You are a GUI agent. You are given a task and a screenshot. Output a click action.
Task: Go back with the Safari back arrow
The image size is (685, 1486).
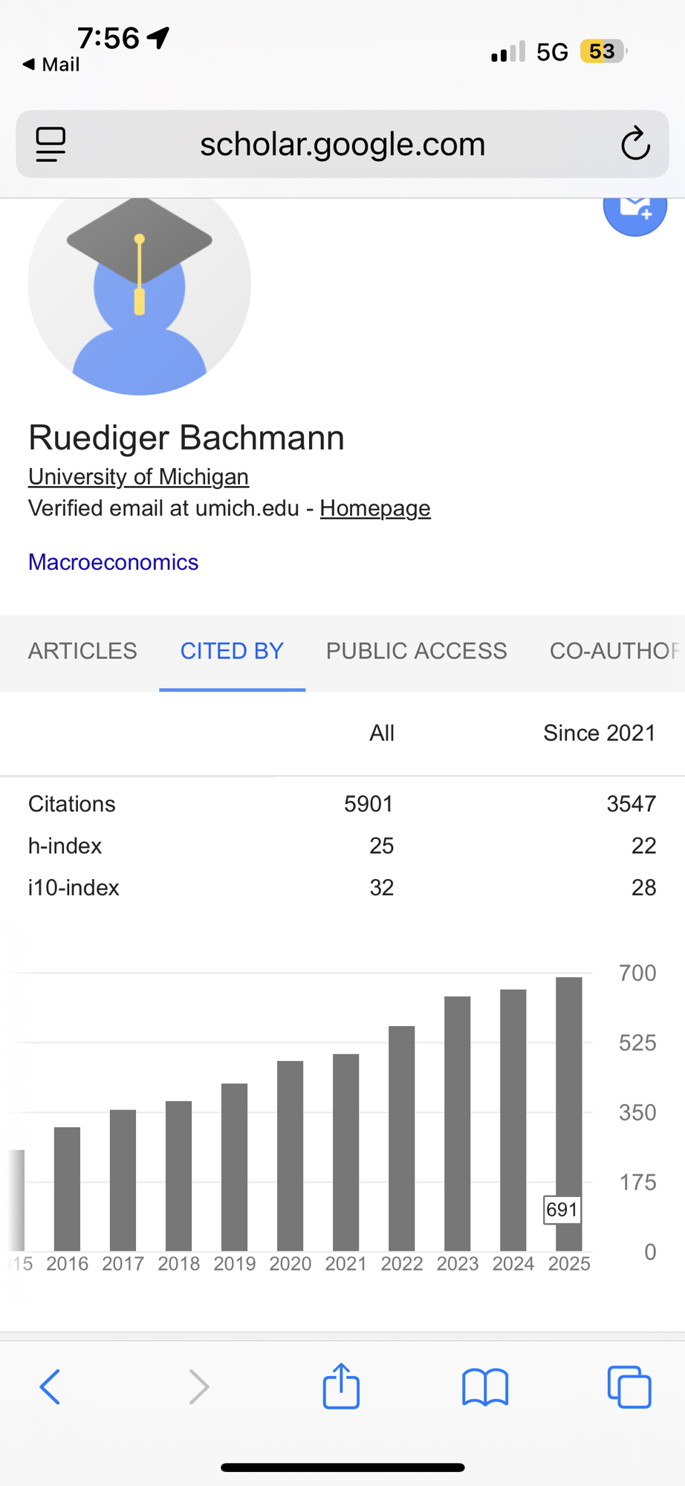[x=50, y=1386]
